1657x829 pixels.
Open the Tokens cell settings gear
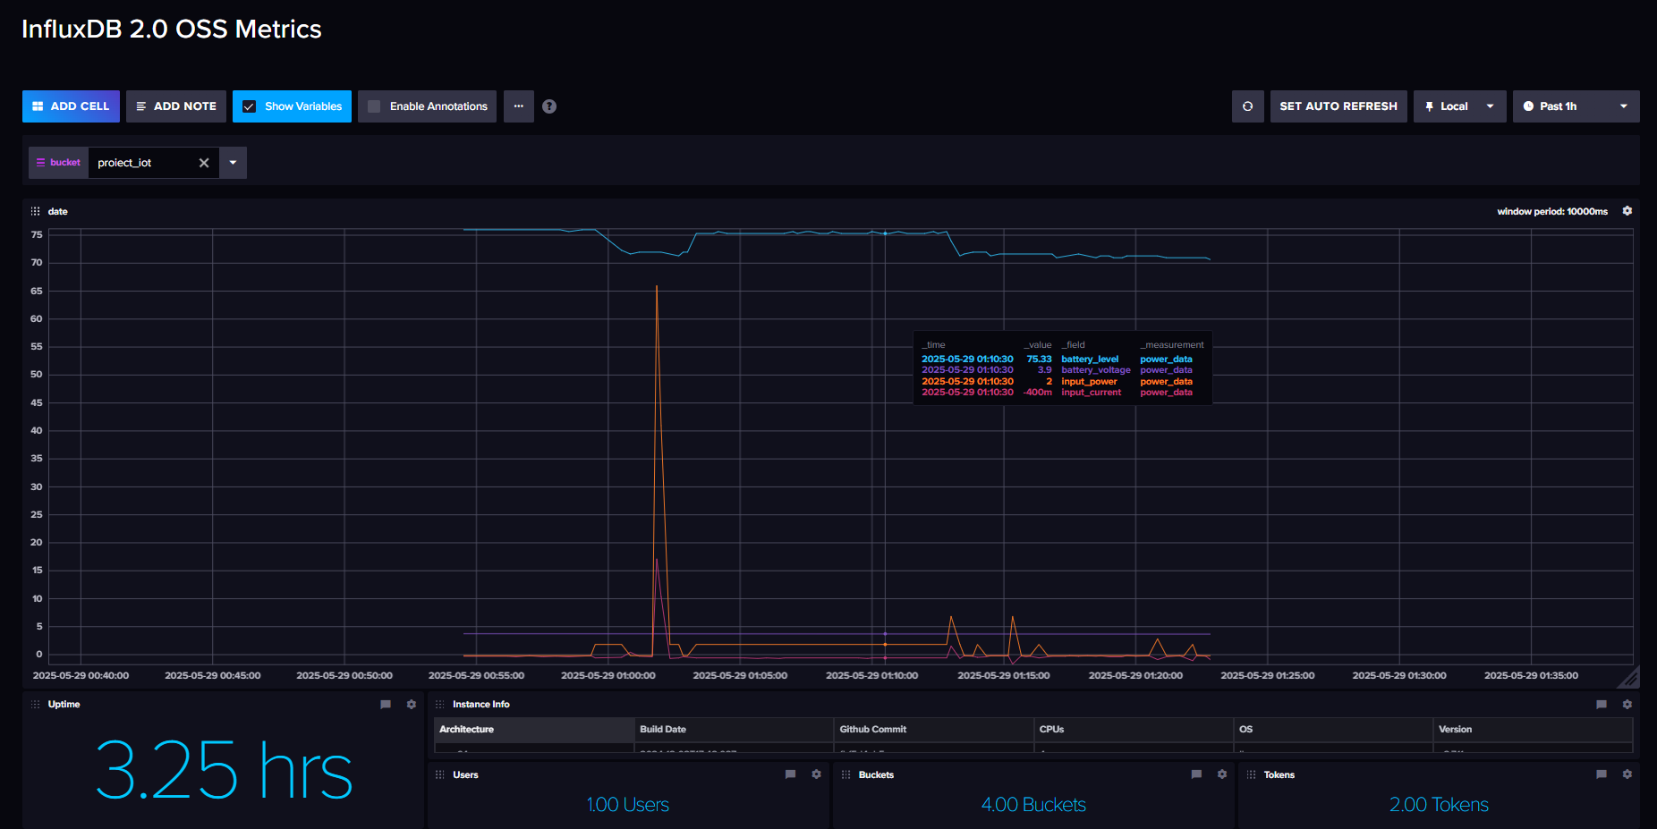point(1627,774)
